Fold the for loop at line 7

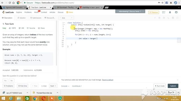point(64,35)
